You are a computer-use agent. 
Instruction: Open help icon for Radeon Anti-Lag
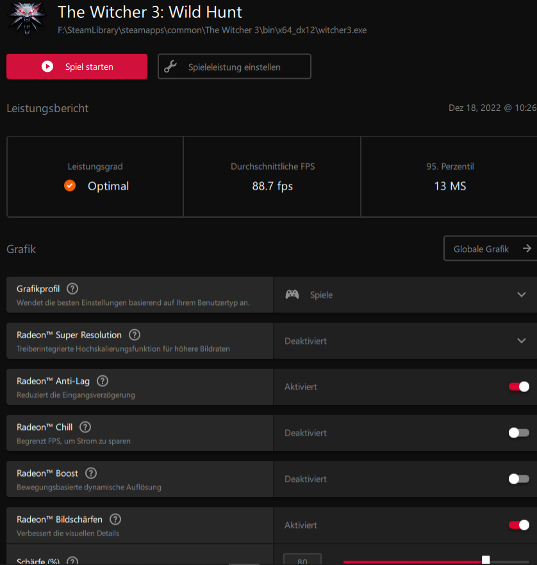pyautogui.click(x=103, y=381)
